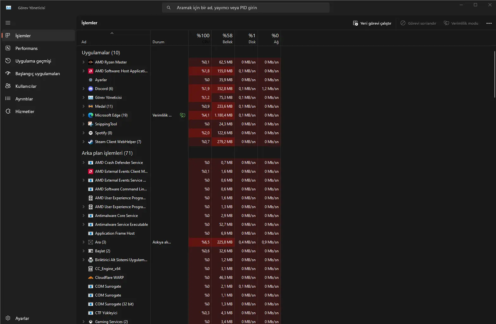
Task: Click the AMD External Events Client icon
Action: click(91, 171)
